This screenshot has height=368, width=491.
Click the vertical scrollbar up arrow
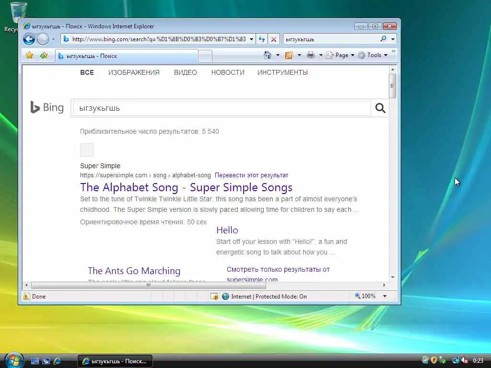coord(393,69)
